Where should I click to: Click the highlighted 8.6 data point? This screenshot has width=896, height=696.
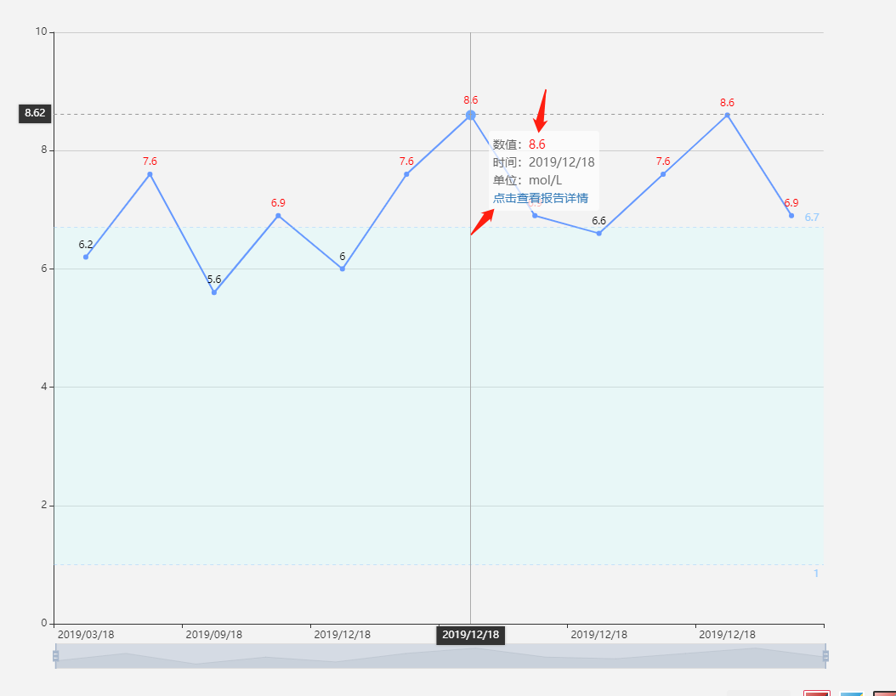click(x=470, y=114)
